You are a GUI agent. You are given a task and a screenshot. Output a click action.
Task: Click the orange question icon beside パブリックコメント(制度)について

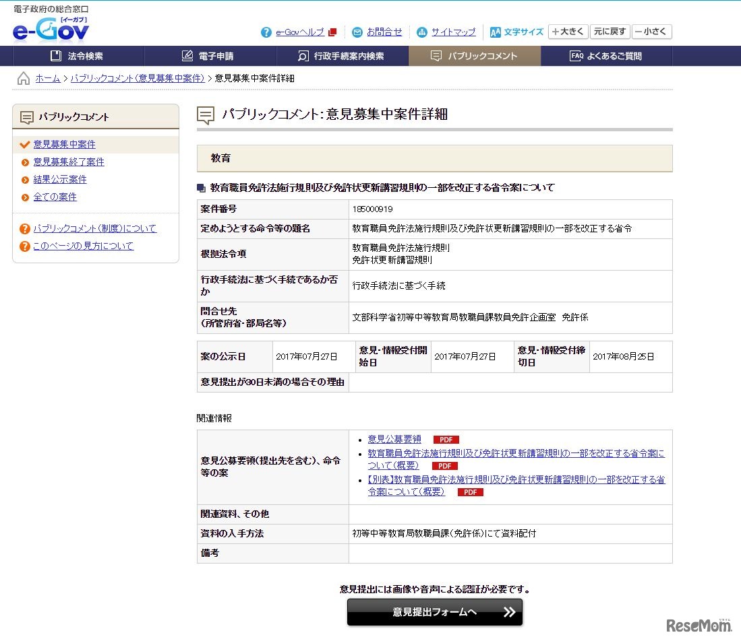pyautogui.click(x=24, y=229)
